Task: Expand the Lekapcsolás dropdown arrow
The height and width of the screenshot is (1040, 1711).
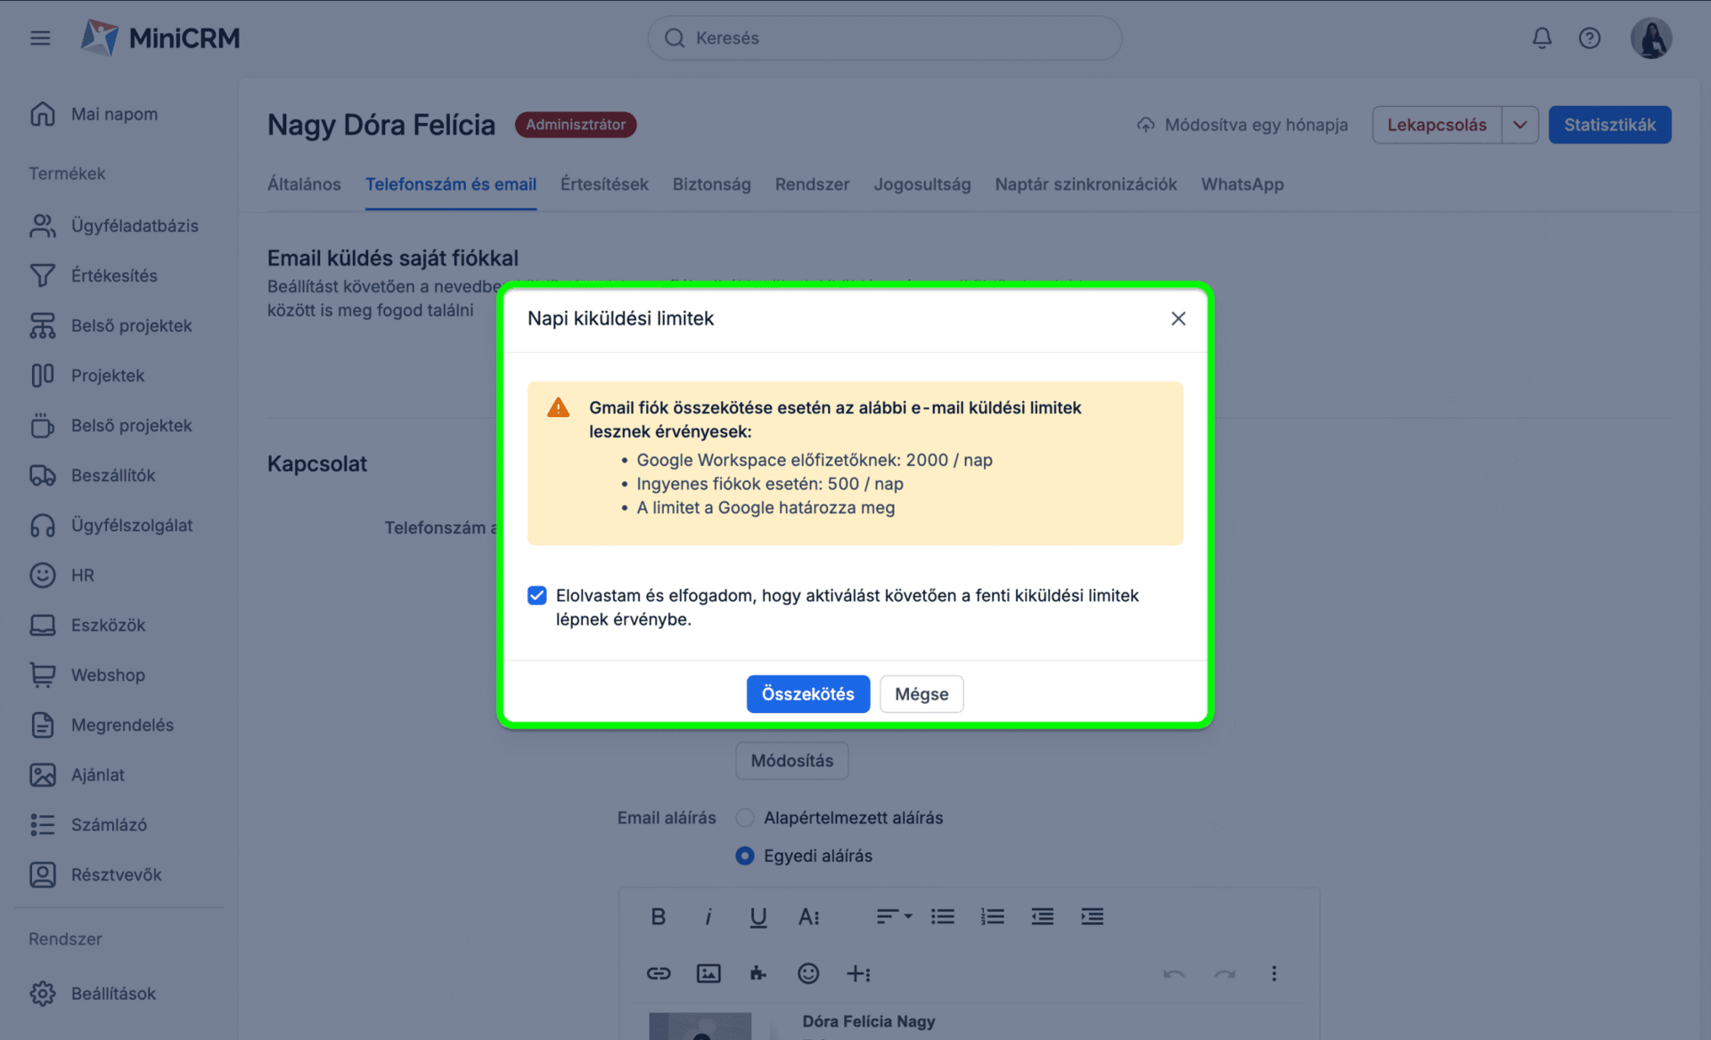Action: 1519,125
